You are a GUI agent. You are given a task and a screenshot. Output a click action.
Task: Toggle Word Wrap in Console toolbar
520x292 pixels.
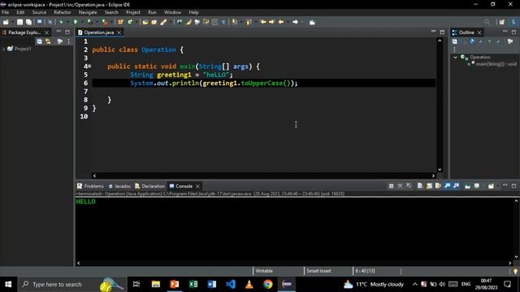click(x=438, y=186)
